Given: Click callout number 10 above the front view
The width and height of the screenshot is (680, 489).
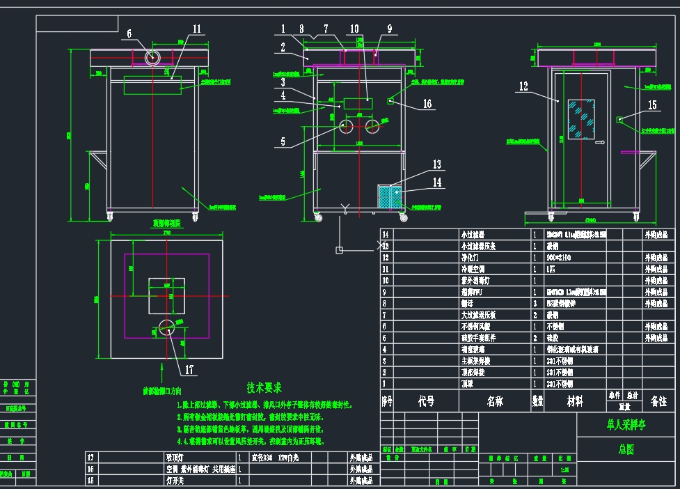Looking at the screenshot, I should [x=354, y=29].
